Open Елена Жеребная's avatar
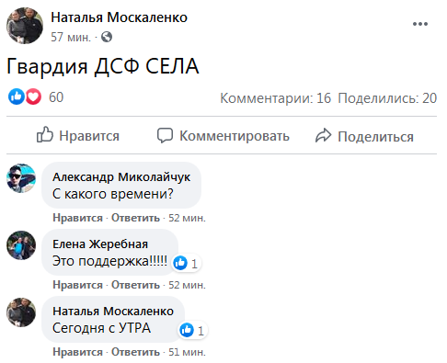The height and width of the screenshot is (363, 447). 21,245
